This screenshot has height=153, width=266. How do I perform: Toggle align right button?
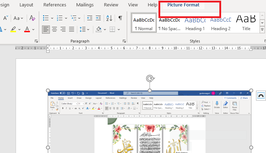[x=63, y=29]
